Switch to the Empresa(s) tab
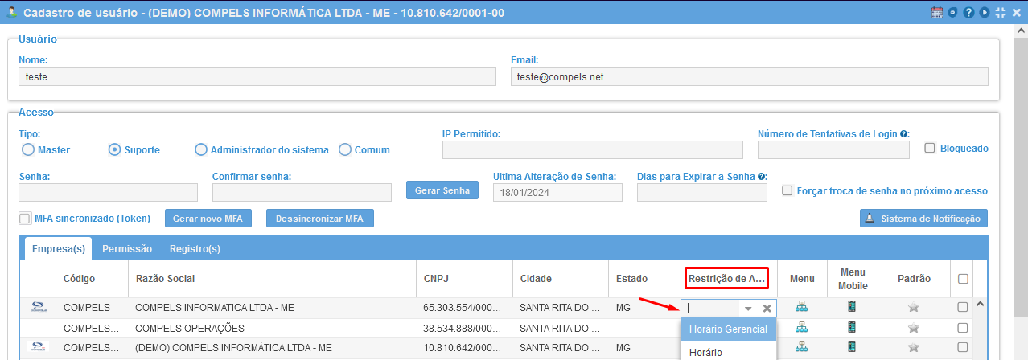Image resolution: width=1028 pixels, height=360 pixels. 59,249
